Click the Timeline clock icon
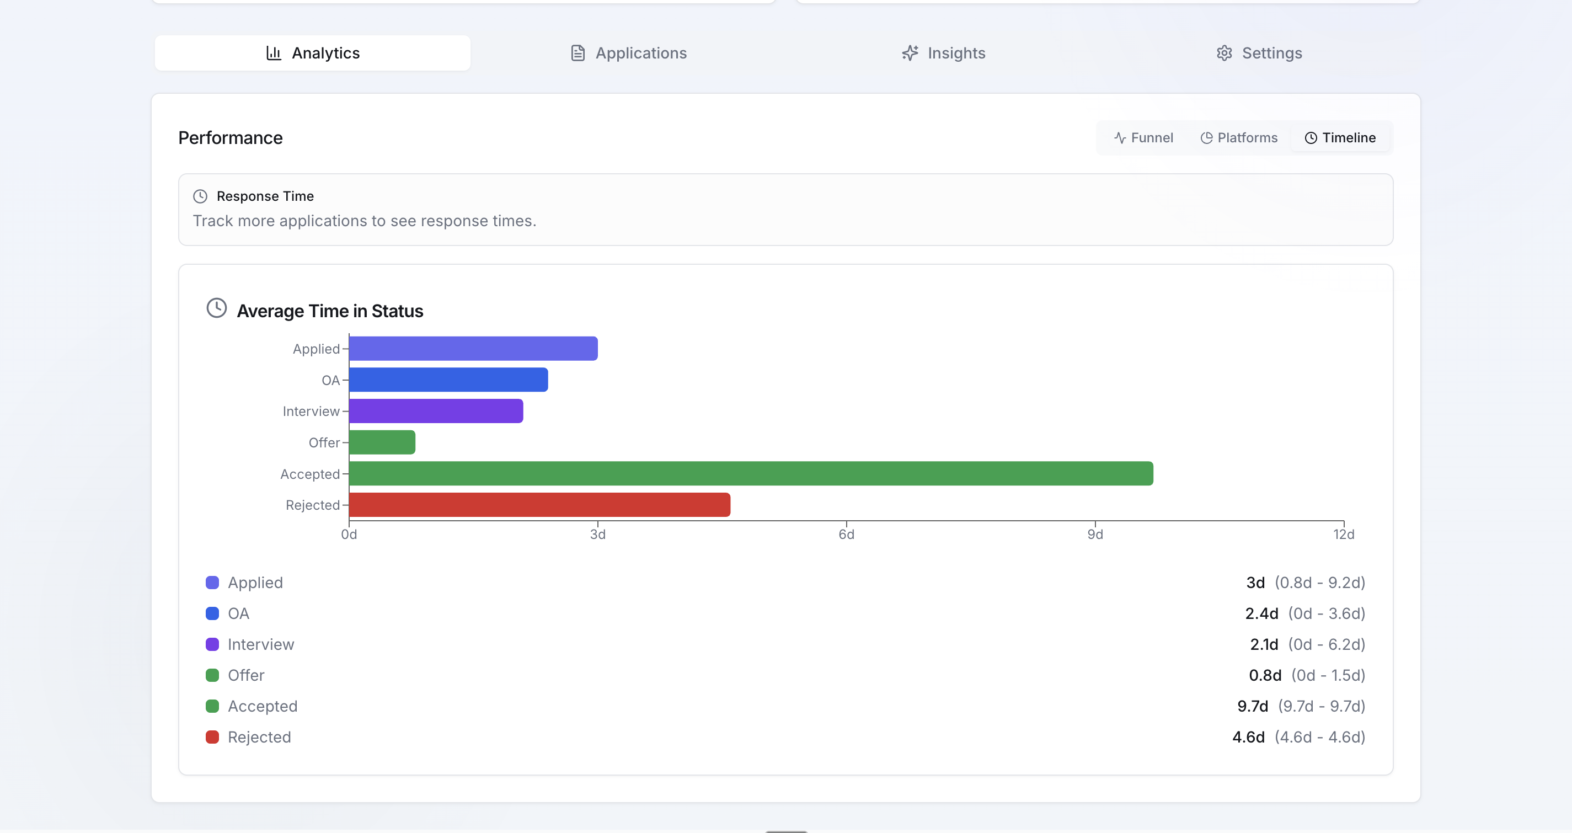This screenshot has width=1572, height=833. [1310, 138]
